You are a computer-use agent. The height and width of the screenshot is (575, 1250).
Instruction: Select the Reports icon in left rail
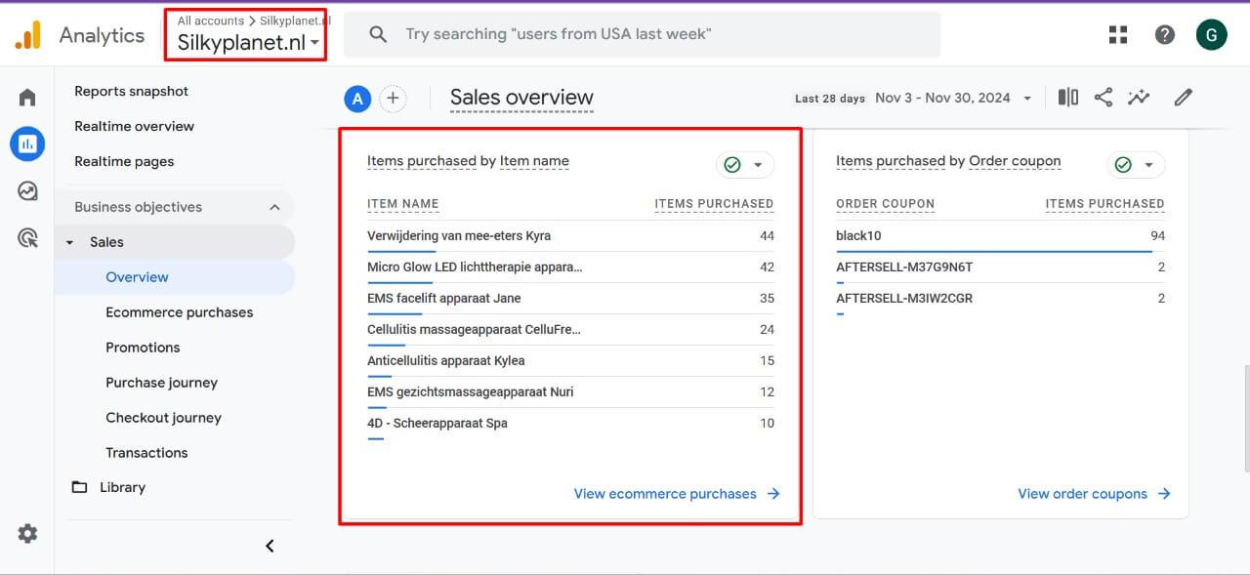point(27,144)
